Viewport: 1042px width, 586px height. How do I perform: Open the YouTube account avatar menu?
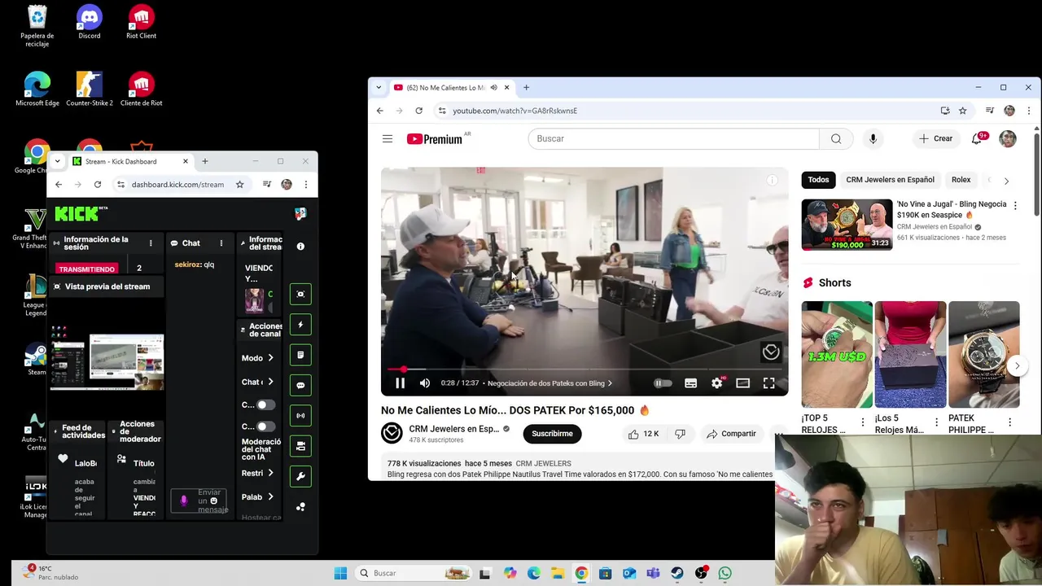[x=1008, y=138]
